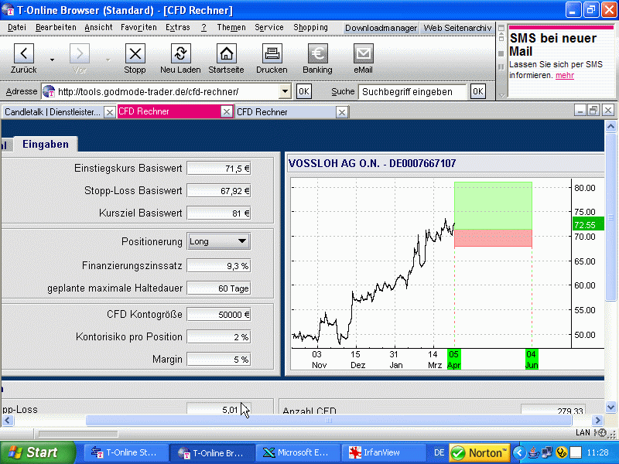The width and height of the screenshot is (619, 464).
Task: Click OK button next to search field
Action: 477,91
